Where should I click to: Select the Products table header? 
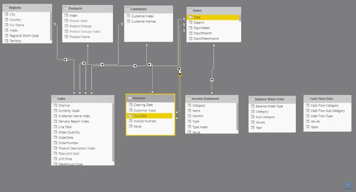tap(87, 8)
